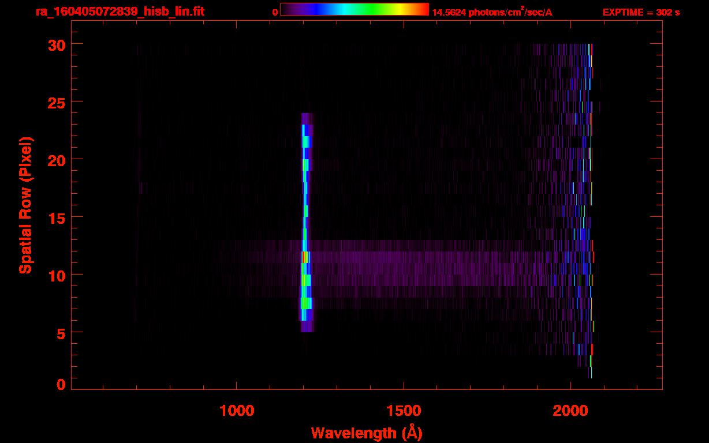The width and height of the screenshot is (709, 443).
Task: Click the x-axis tick label 2000
Action: tap(570, 411)
